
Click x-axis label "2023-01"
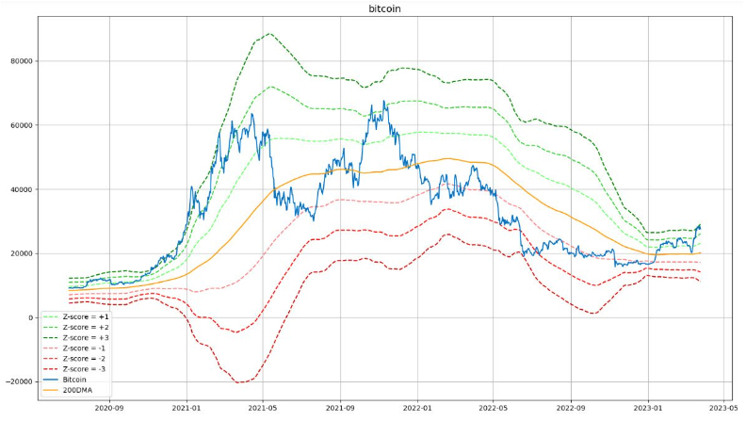pyautogui.click(x=648, y=408)
